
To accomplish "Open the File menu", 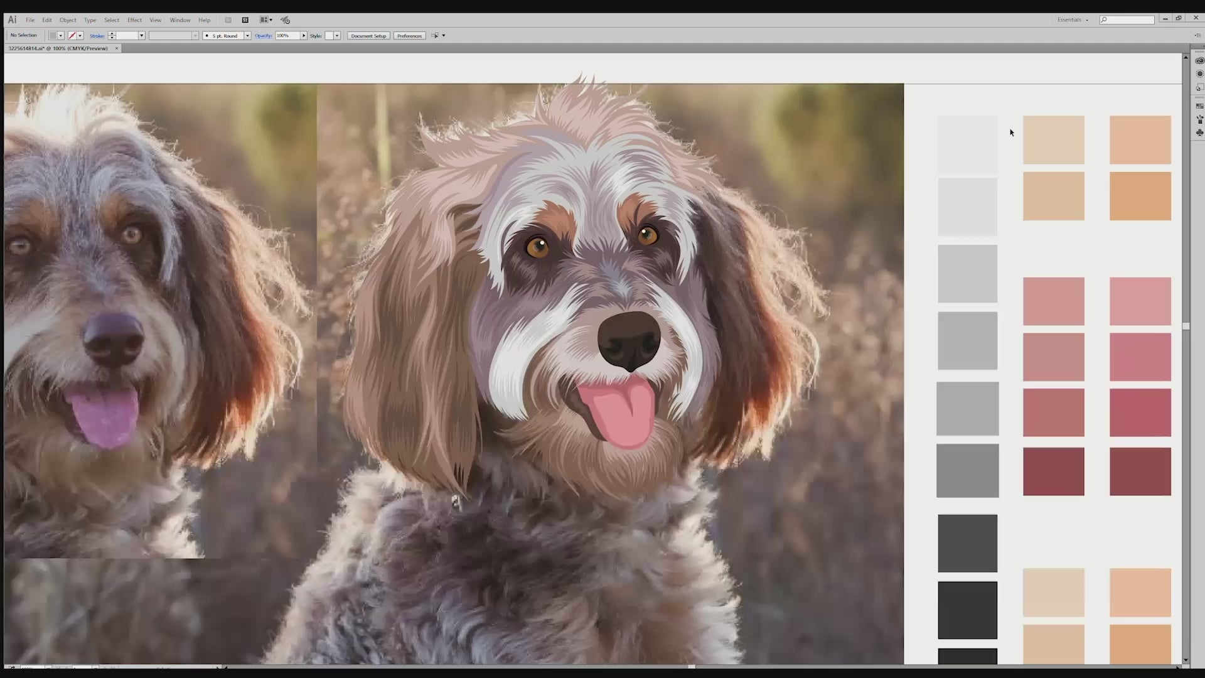I will (30, 20).
